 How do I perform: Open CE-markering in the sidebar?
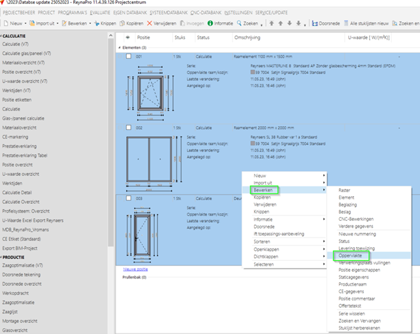point(15,137)
